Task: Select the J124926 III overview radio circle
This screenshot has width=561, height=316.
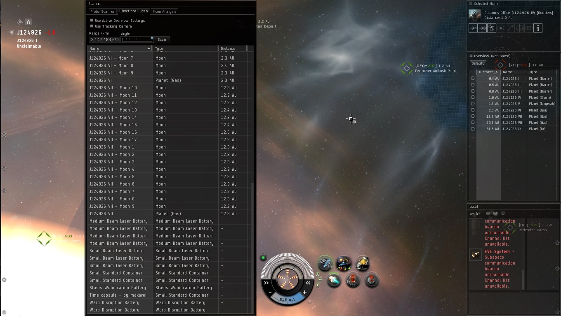Action: pyautogui.click(x=473, y=91)
